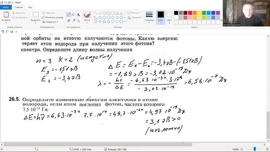This screenshot has height=152, width=270.
Task: Choose the Curve shape
Action: click(x=100, y=13)
